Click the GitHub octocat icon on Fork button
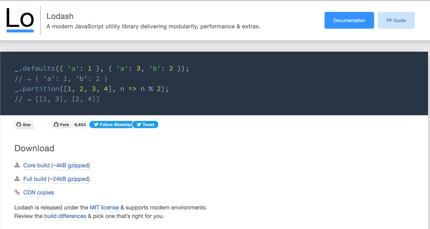Screen dimensions: 430x229 tap(56, 124)
